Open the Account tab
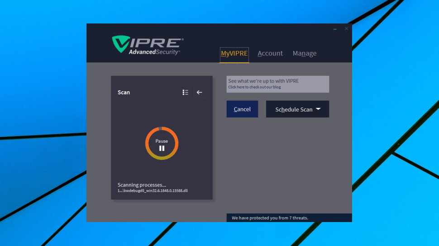The image size is (439, 246). tap(270, 53)
